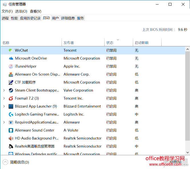Select the iTunesHelper name text
Viewport: 190px width, 169px height.
26,66
